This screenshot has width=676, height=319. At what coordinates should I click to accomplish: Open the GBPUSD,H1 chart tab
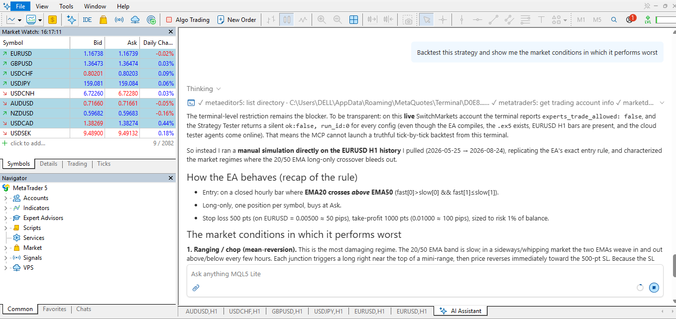(x=287, y=311)
